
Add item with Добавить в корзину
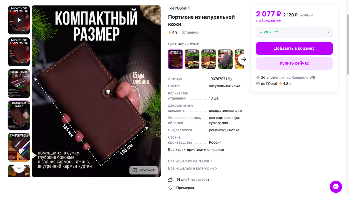click(x=294, y=48)
